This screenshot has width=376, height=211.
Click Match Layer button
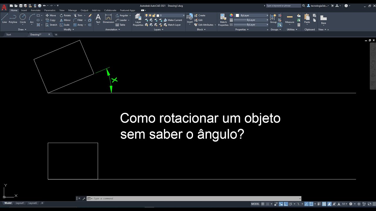coord(172,25)
